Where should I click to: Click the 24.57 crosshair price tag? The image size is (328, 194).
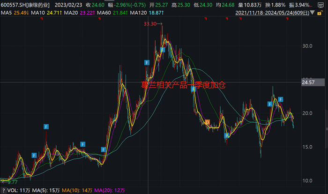click(313, 82)
